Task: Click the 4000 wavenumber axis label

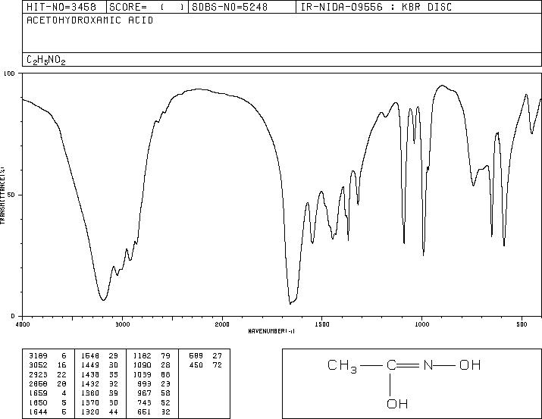Action: coord(23,324)
